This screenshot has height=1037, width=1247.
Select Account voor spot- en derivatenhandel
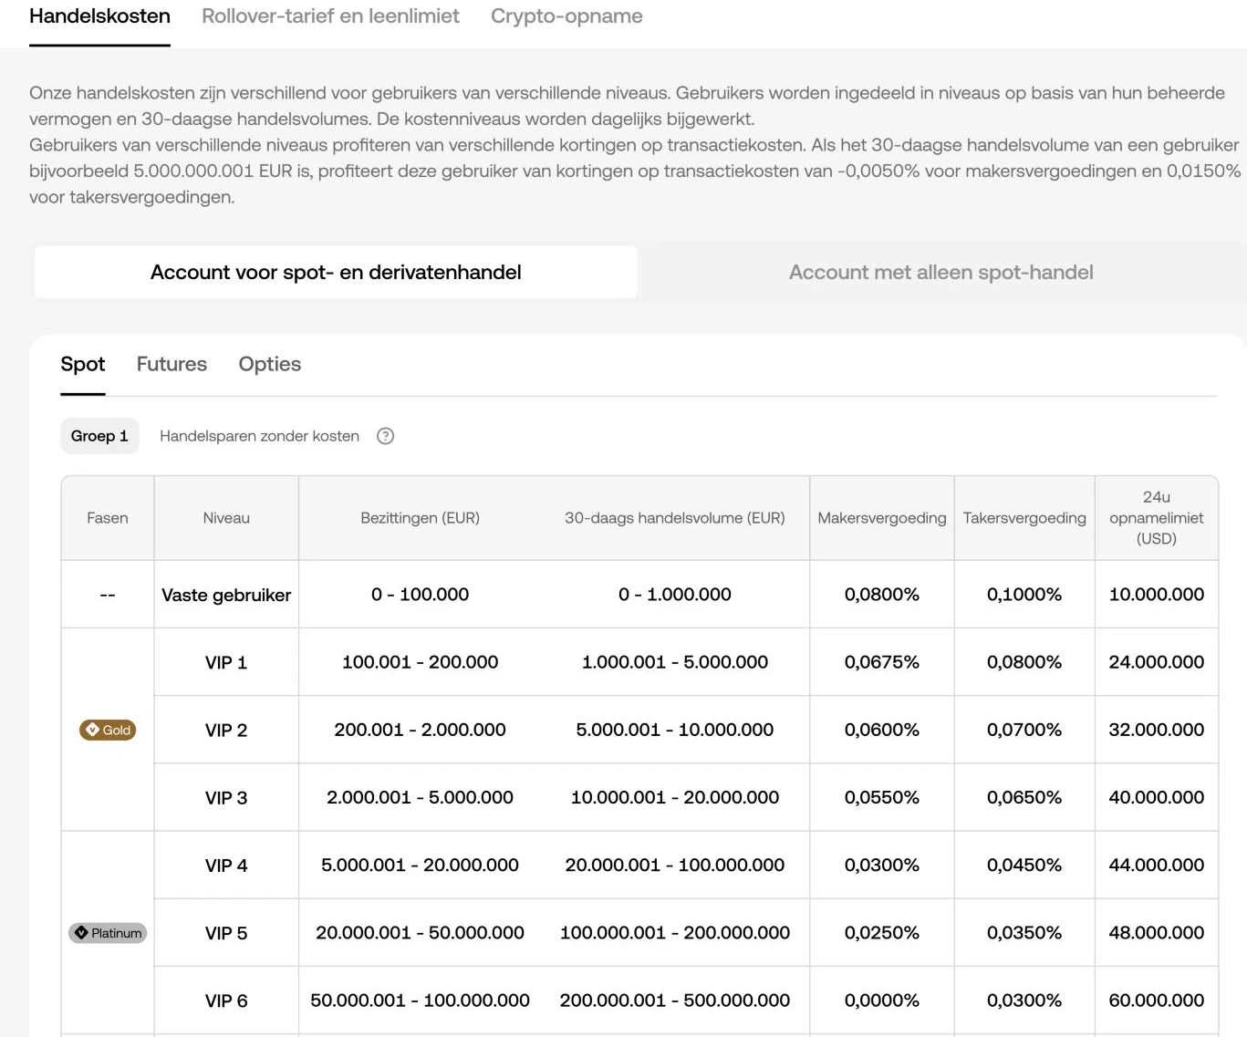click(x=336, y=272)
